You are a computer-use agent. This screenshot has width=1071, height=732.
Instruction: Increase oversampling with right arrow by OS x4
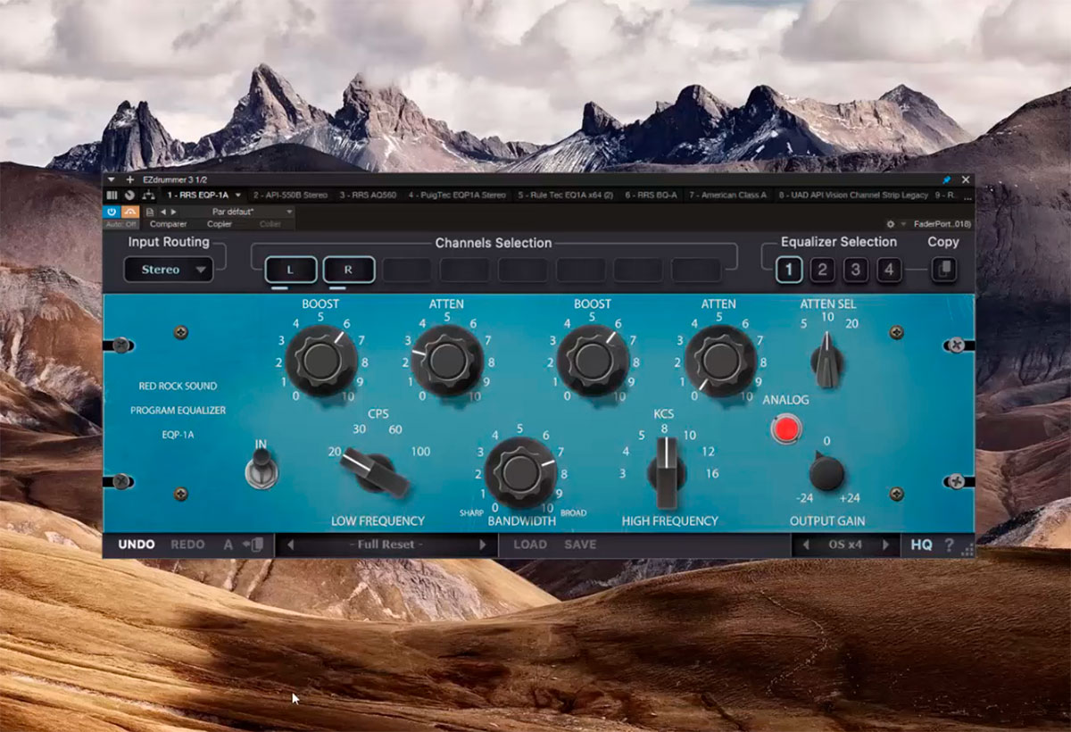pyautogui.click(x=886, y=545)
